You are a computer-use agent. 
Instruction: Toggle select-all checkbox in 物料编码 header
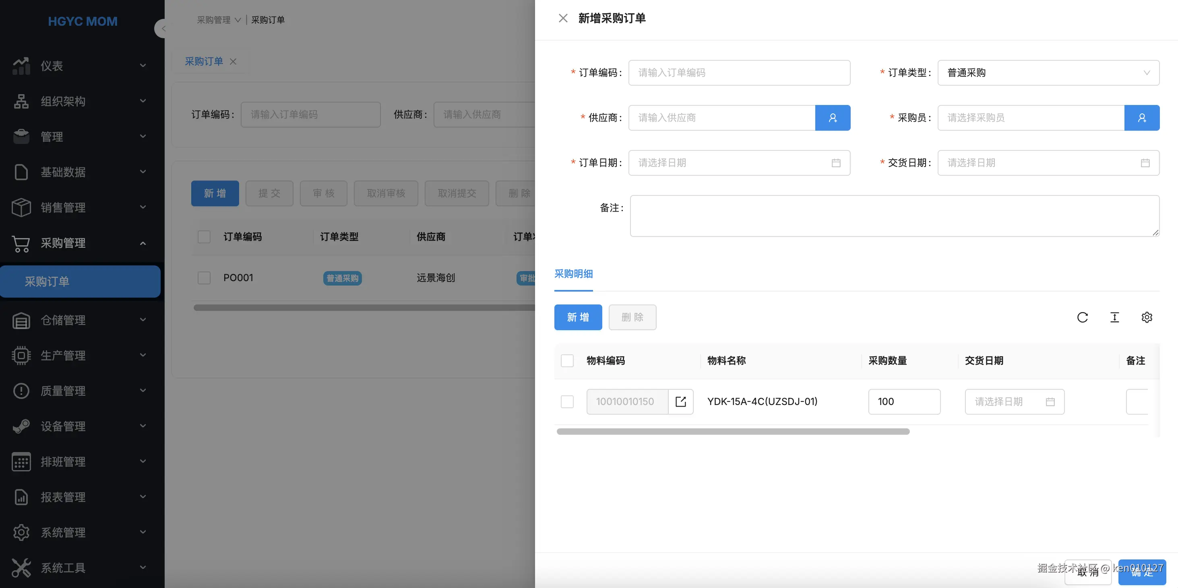[x=567, y=360]
